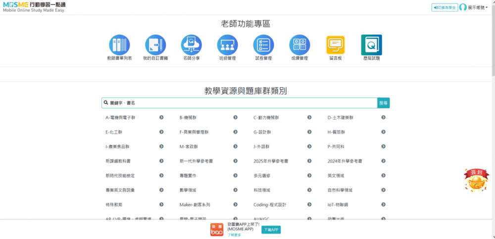Open 教師書單列表 icon

119,45
